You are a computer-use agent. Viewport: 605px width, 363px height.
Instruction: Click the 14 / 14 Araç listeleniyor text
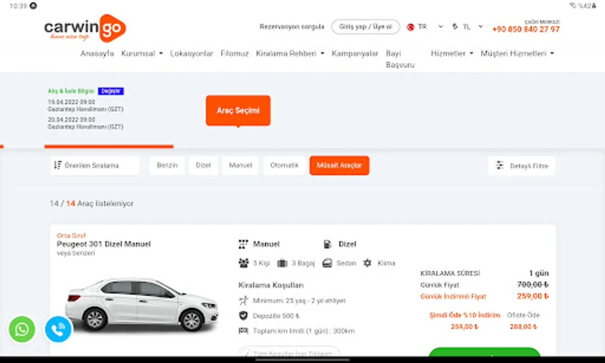(91, 203)
